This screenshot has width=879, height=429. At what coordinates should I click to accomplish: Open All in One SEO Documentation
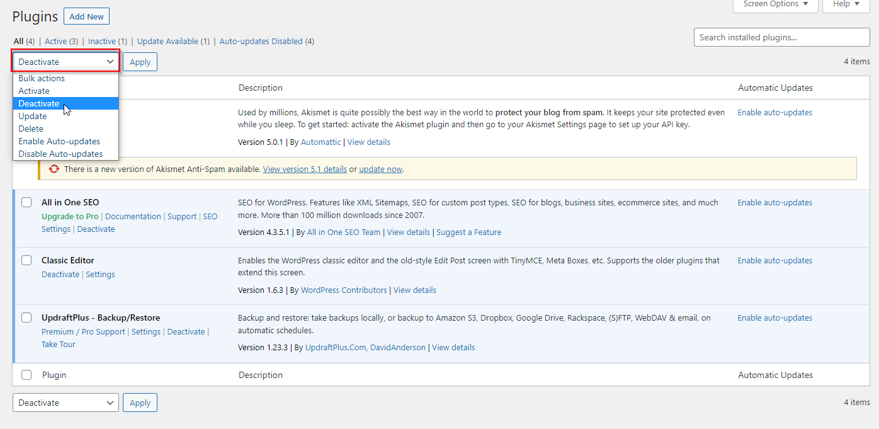click(x=133, y=217)
